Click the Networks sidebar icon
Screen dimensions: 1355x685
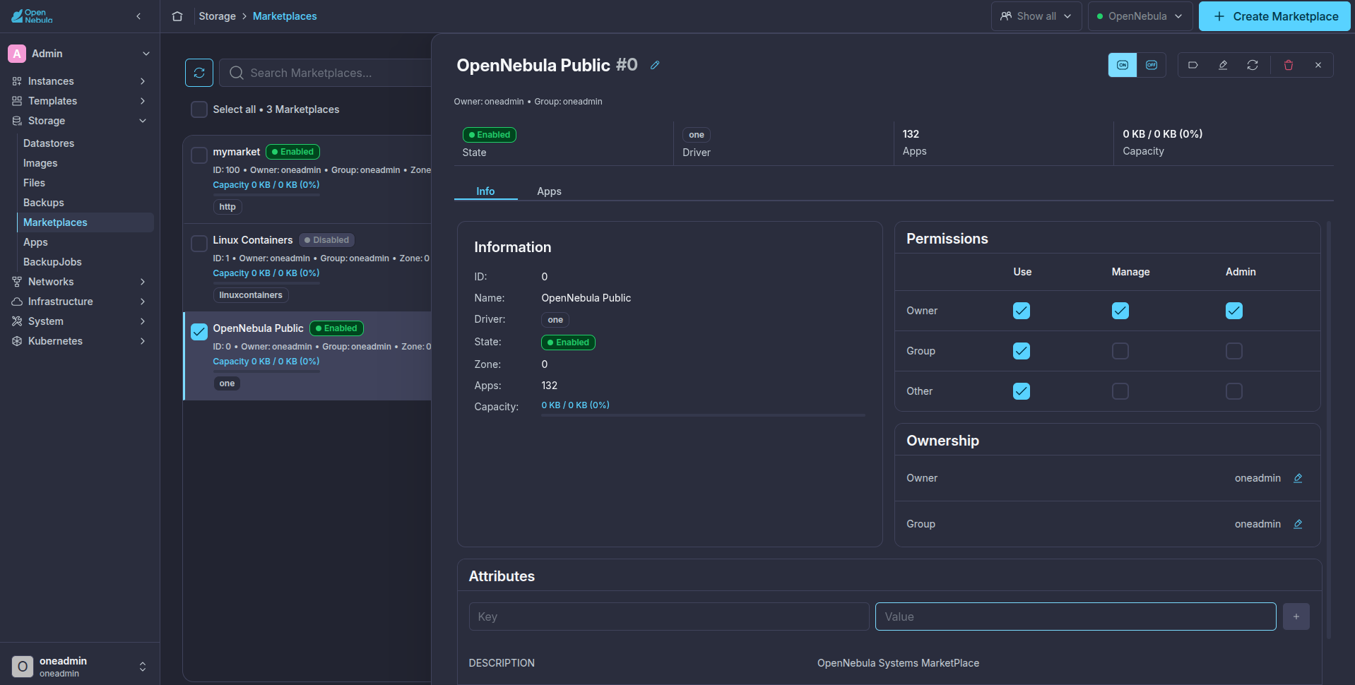click(17, 282)
